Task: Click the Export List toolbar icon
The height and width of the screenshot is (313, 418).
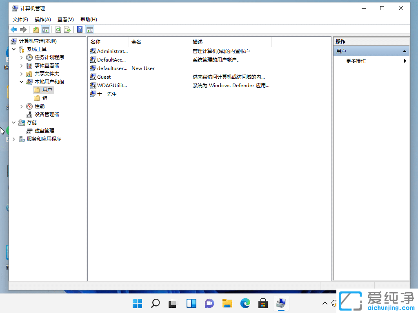Action: click(x=67, y=29)
